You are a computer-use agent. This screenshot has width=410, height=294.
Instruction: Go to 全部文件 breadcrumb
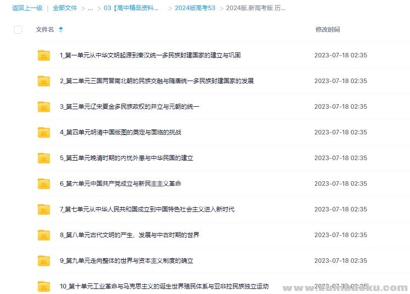[x=65, y=8]
